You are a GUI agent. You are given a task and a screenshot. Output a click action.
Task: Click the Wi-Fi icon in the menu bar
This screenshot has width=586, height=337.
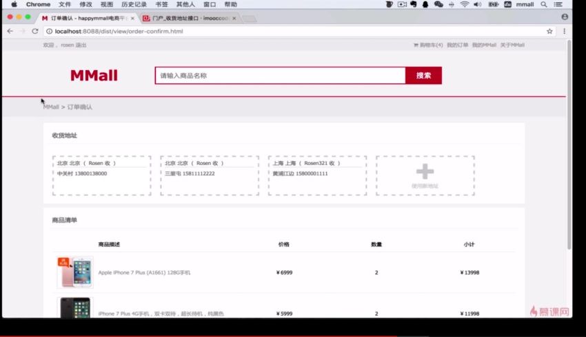pos(464,4)
